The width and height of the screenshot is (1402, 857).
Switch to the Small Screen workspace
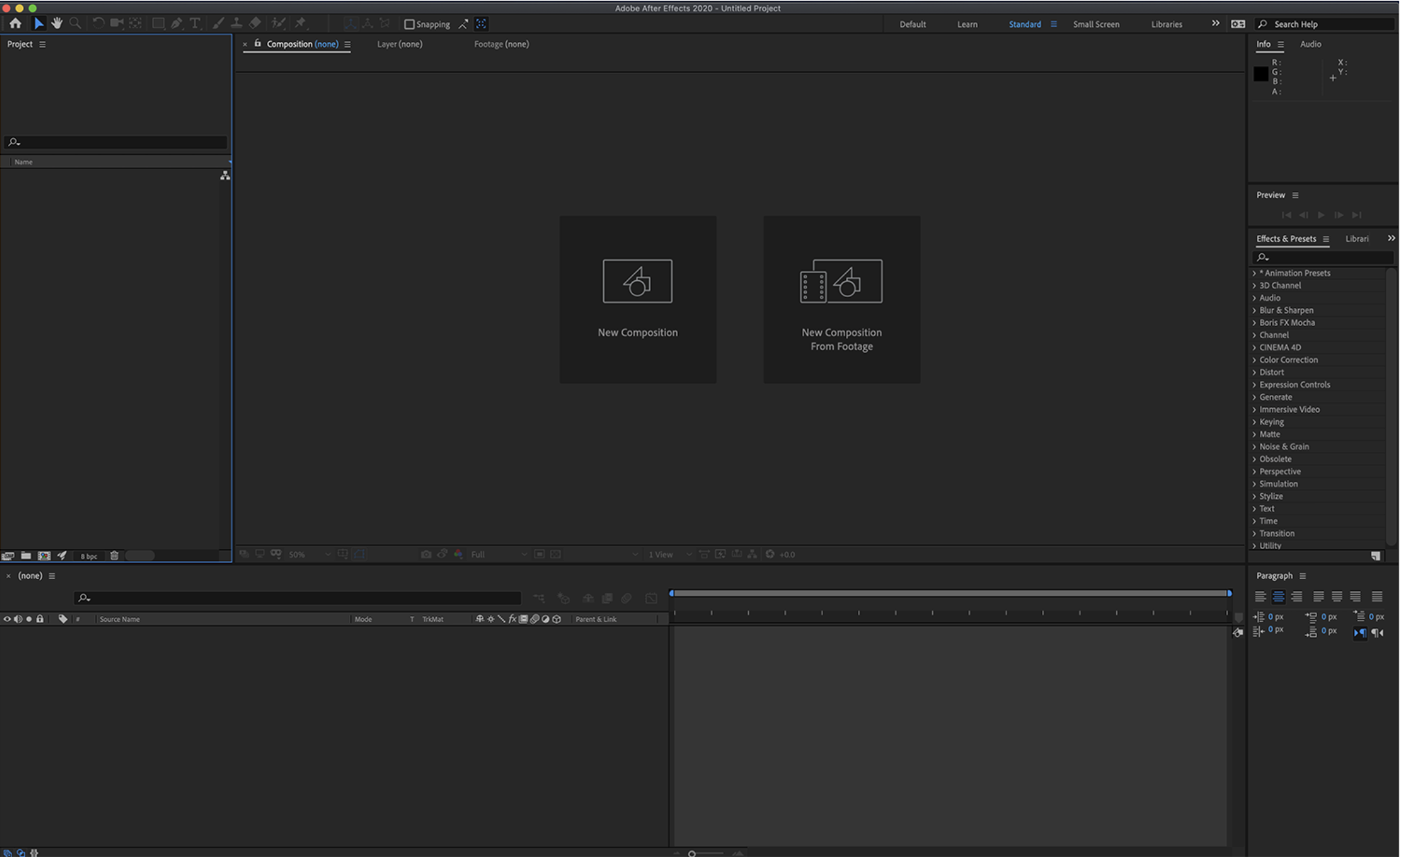tap(1096, 24)
